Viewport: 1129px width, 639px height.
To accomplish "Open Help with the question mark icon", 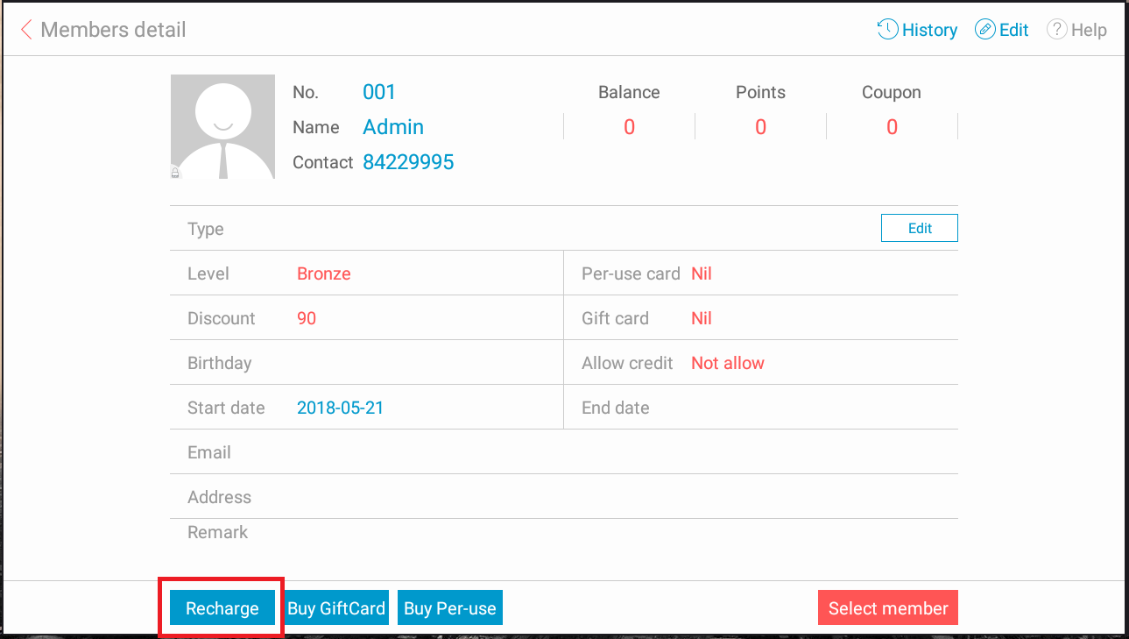I will (x=1057, y=30).
